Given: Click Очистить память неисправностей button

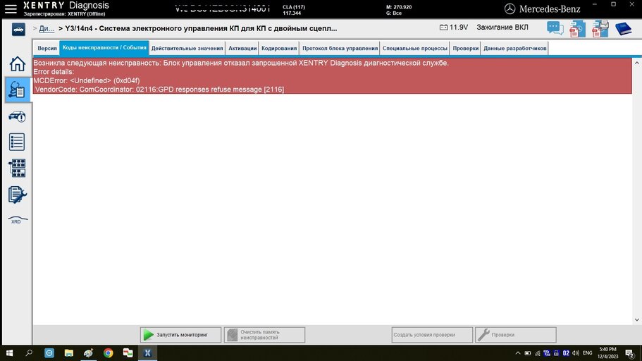Looking at the screenshot, I should pos(264,335).
